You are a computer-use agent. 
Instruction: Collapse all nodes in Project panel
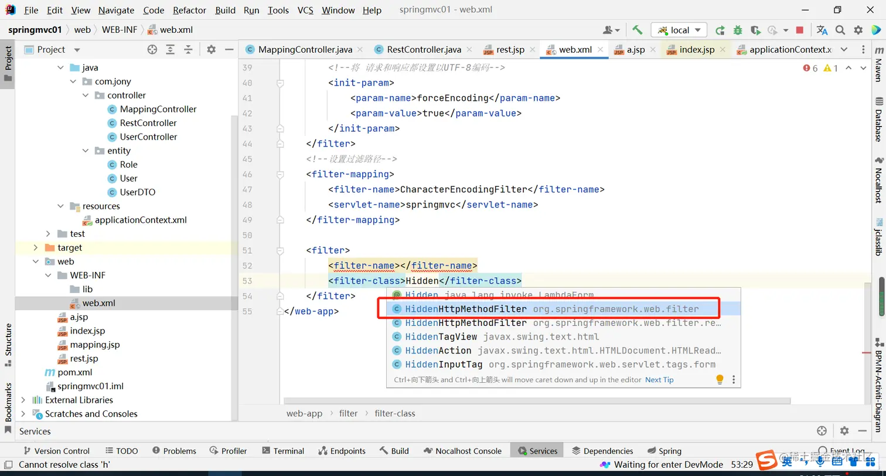188,50
